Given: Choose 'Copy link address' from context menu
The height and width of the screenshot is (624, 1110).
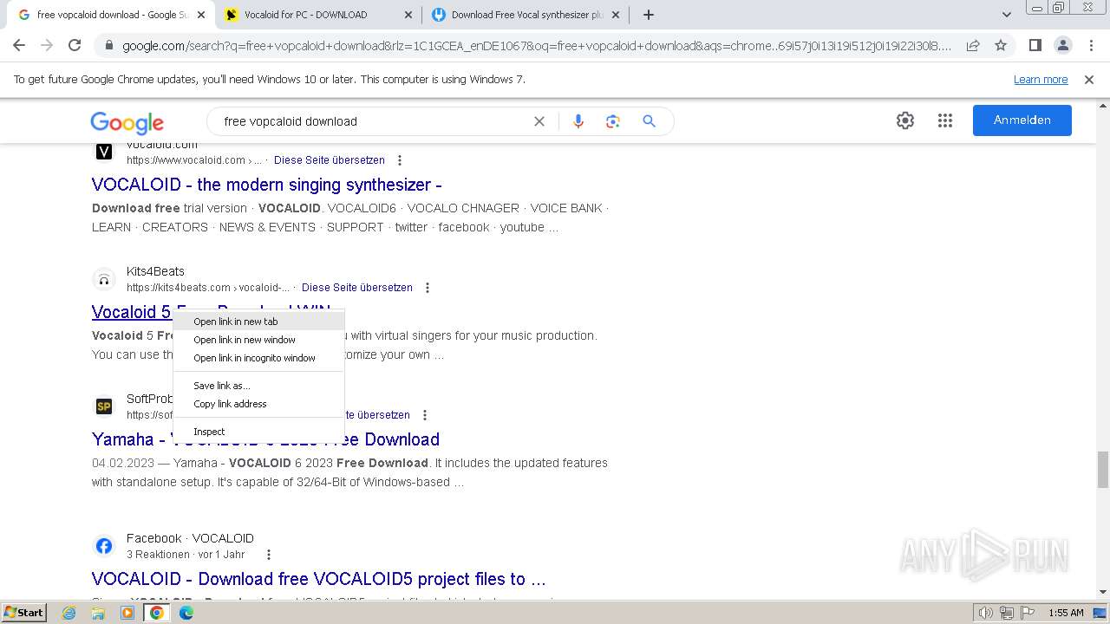Looking at the screenshot, I should click(258, 404).
